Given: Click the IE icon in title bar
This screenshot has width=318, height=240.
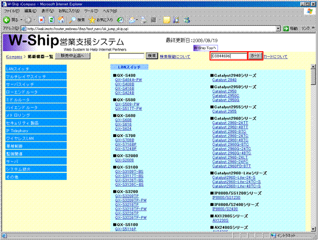Looking at the screenshot, I should pyautogui.click(x=4, y=4).
